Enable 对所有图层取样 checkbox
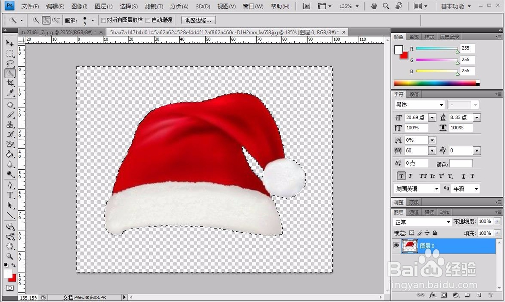The height and width of the screenshot is (302, 505). coord(104,20)
